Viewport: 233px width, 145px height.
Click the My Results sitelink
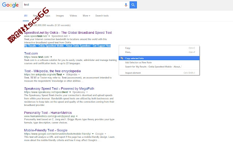[30, 46]
